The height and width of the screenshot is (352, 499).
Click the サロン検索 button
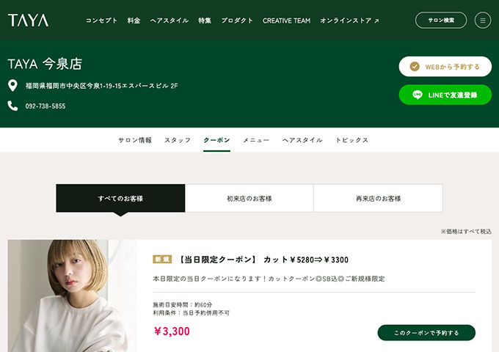click(441, 21)
